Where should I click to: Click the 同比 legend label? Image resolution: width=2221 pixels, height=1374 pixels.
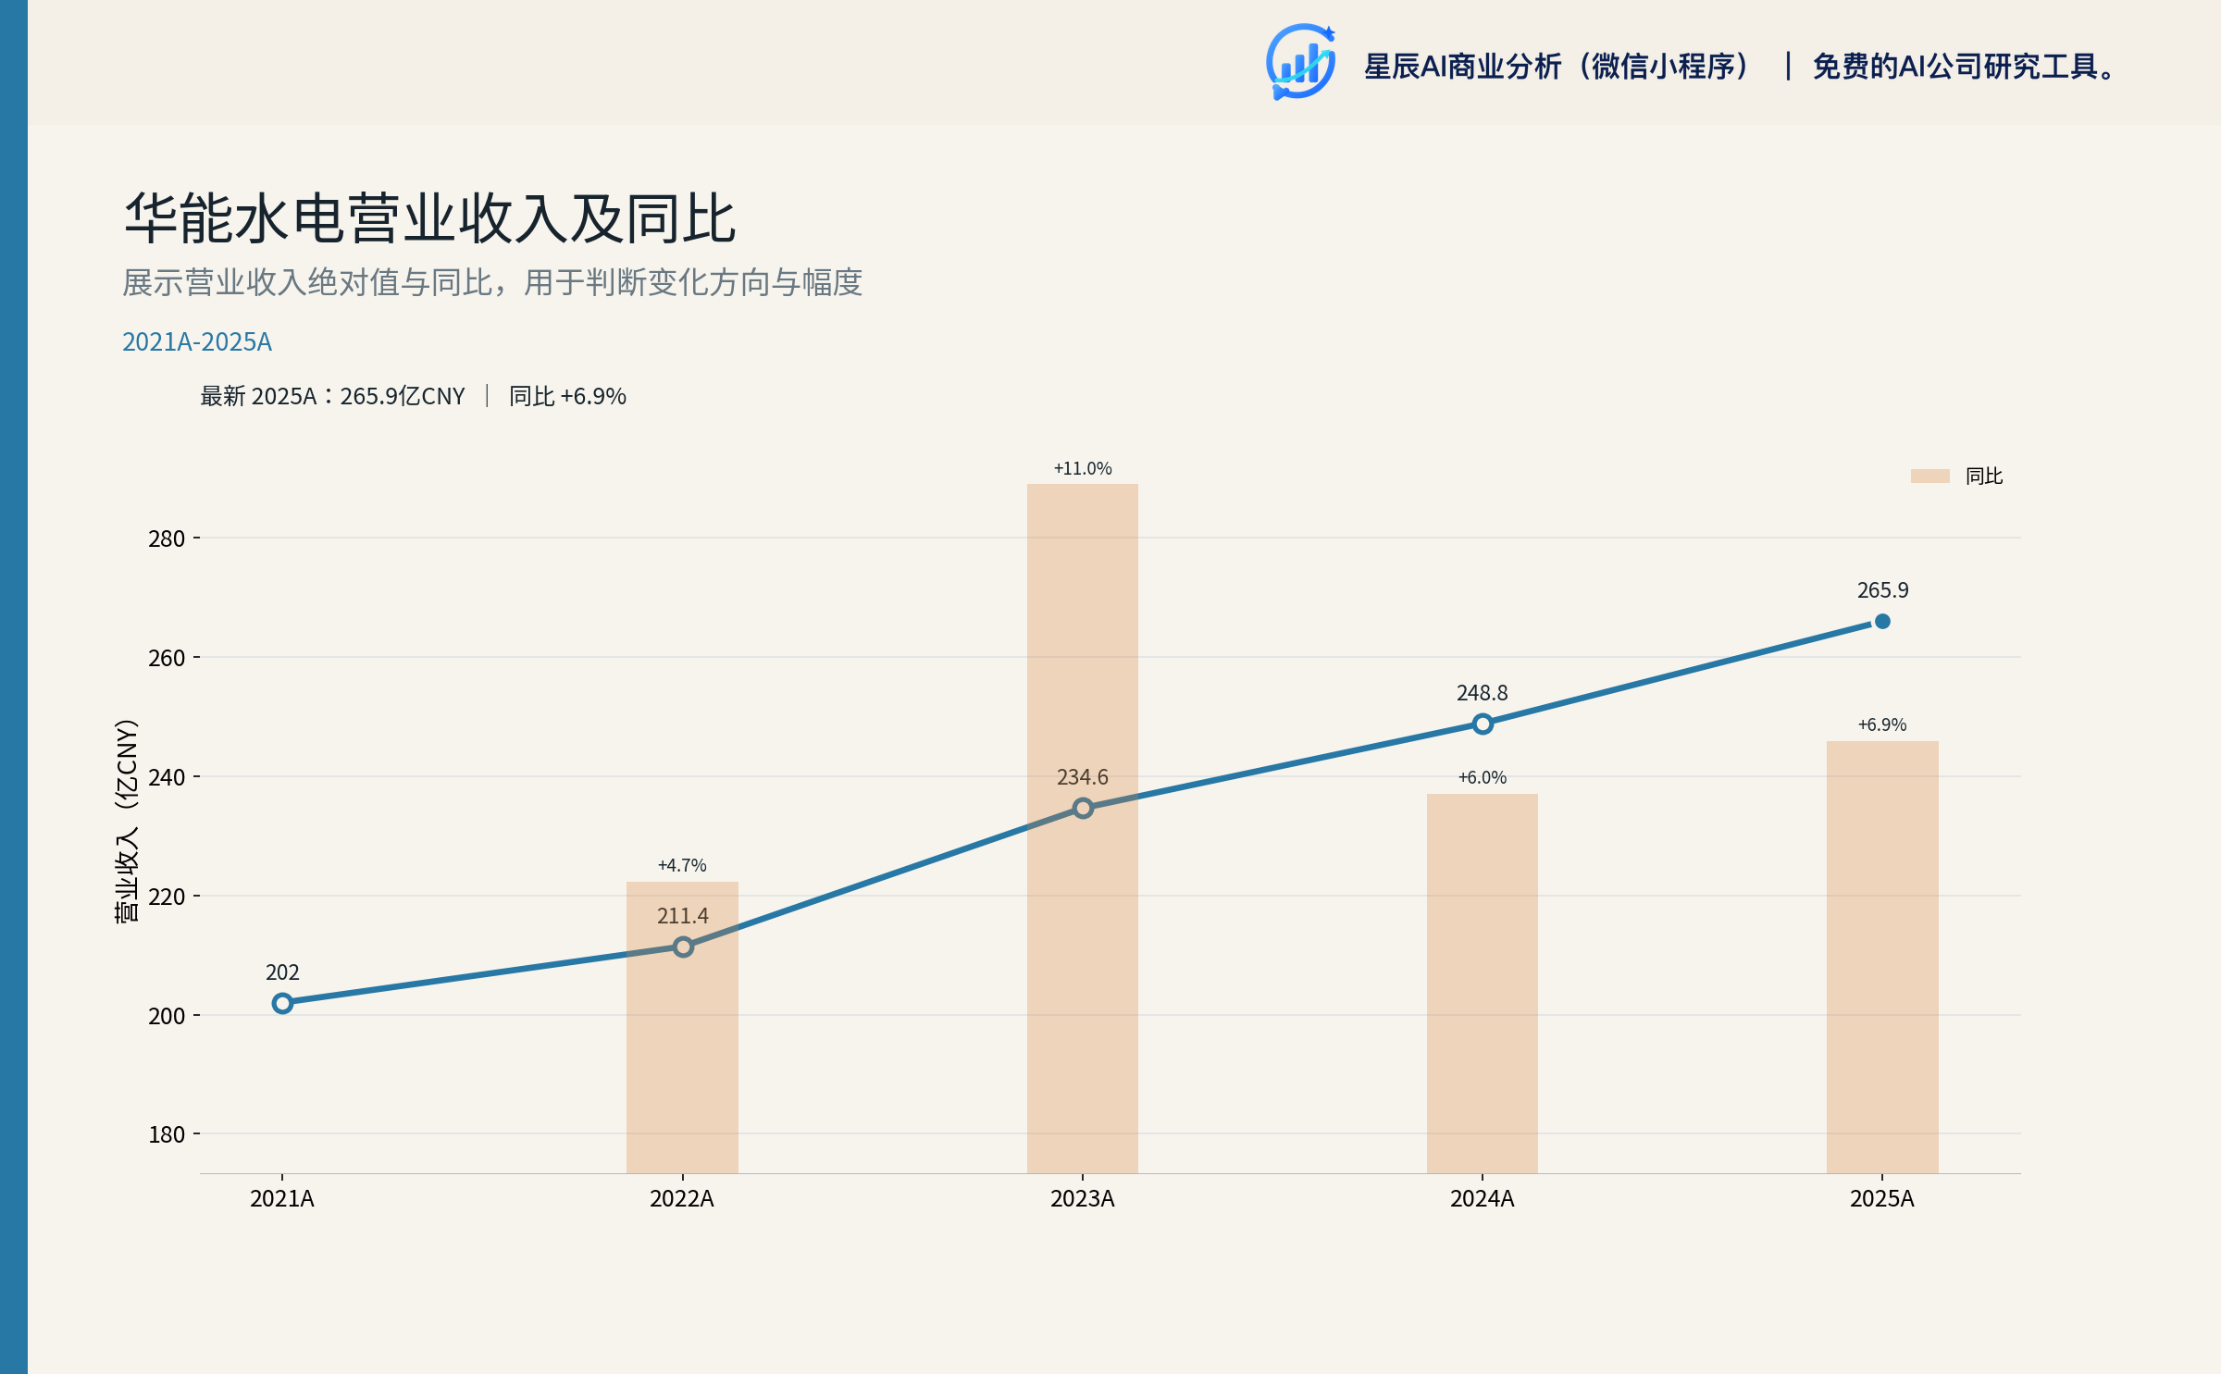click(1984, 476)
